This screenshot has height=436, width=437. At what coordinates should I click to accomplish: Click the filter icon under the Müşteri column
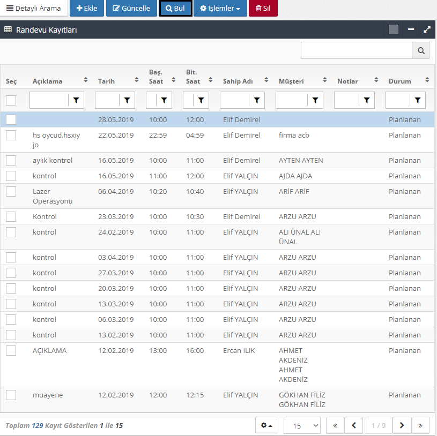pyautogui.click(x=315, y=100)
